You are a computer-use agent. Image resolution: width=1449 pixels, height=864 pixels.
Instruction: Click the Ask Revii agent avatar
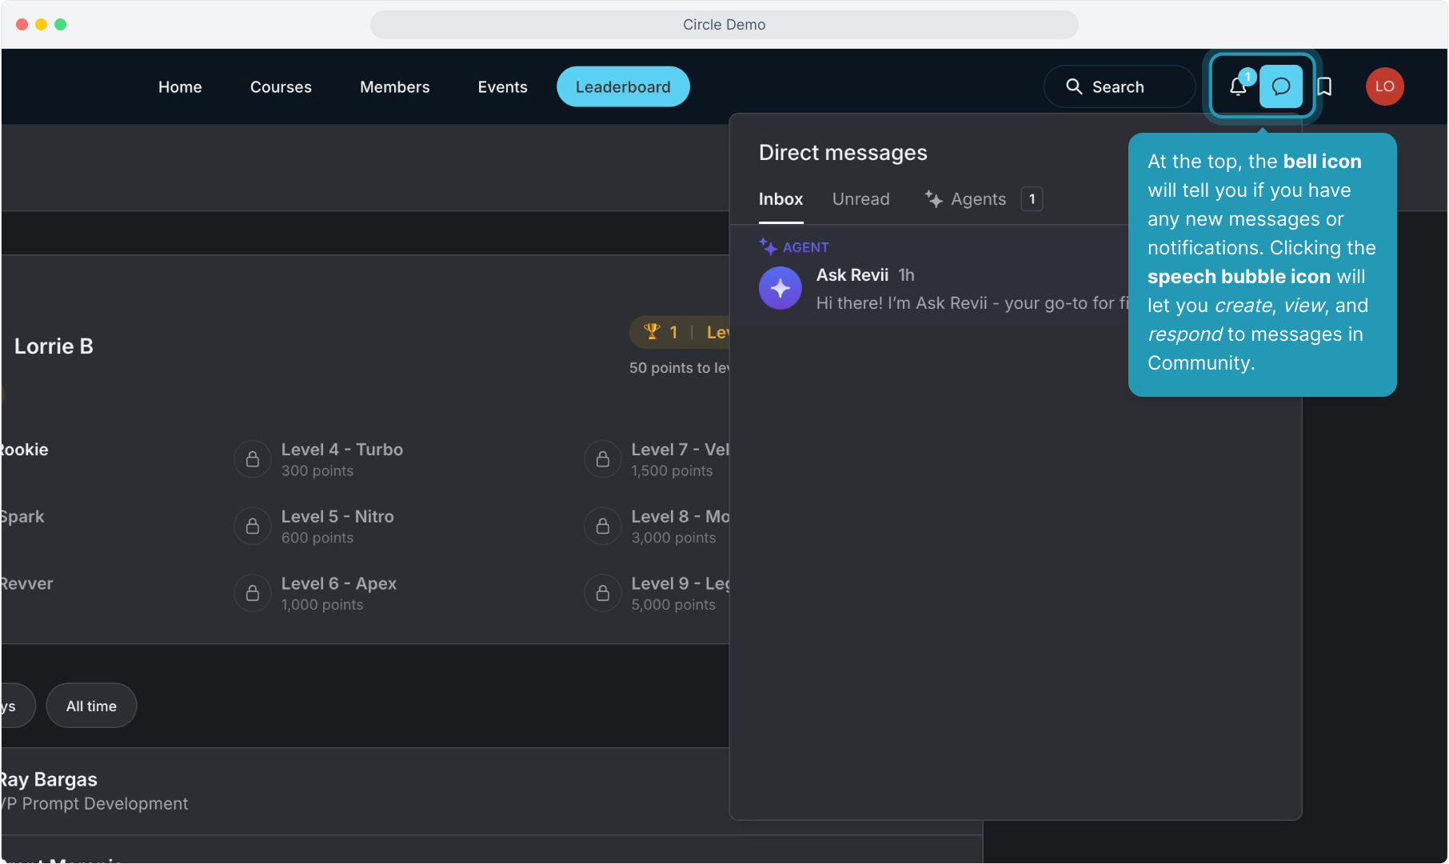click(x=780, y=288)
